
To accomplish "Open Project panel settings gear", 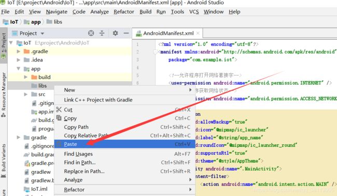I will pos(116,33).
